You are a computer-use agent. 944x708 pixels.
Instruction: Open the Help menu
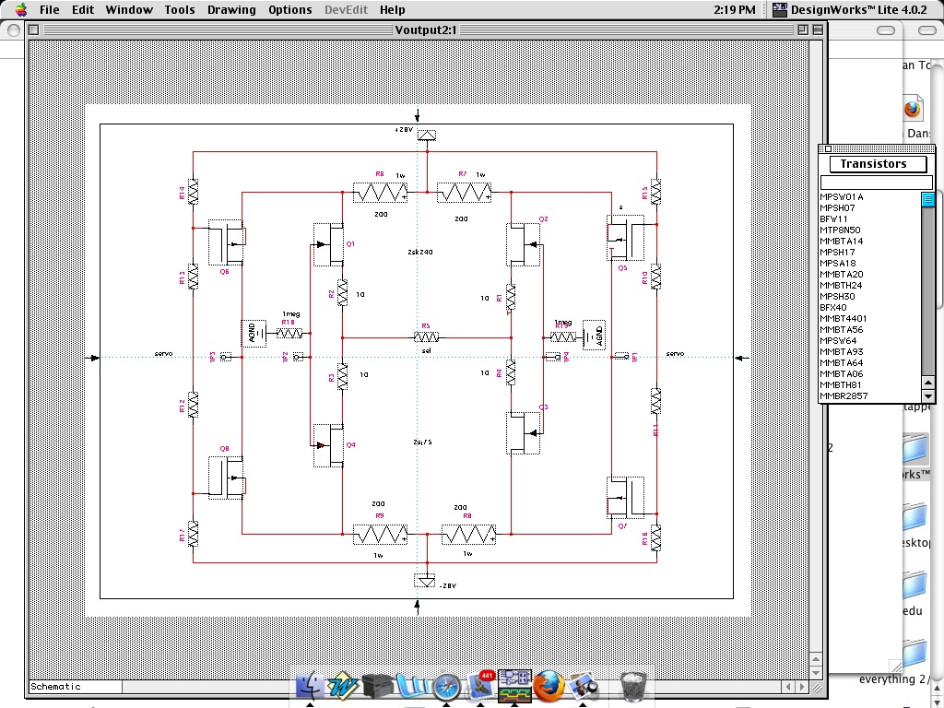pyautogui.click(x=392, y=9)
